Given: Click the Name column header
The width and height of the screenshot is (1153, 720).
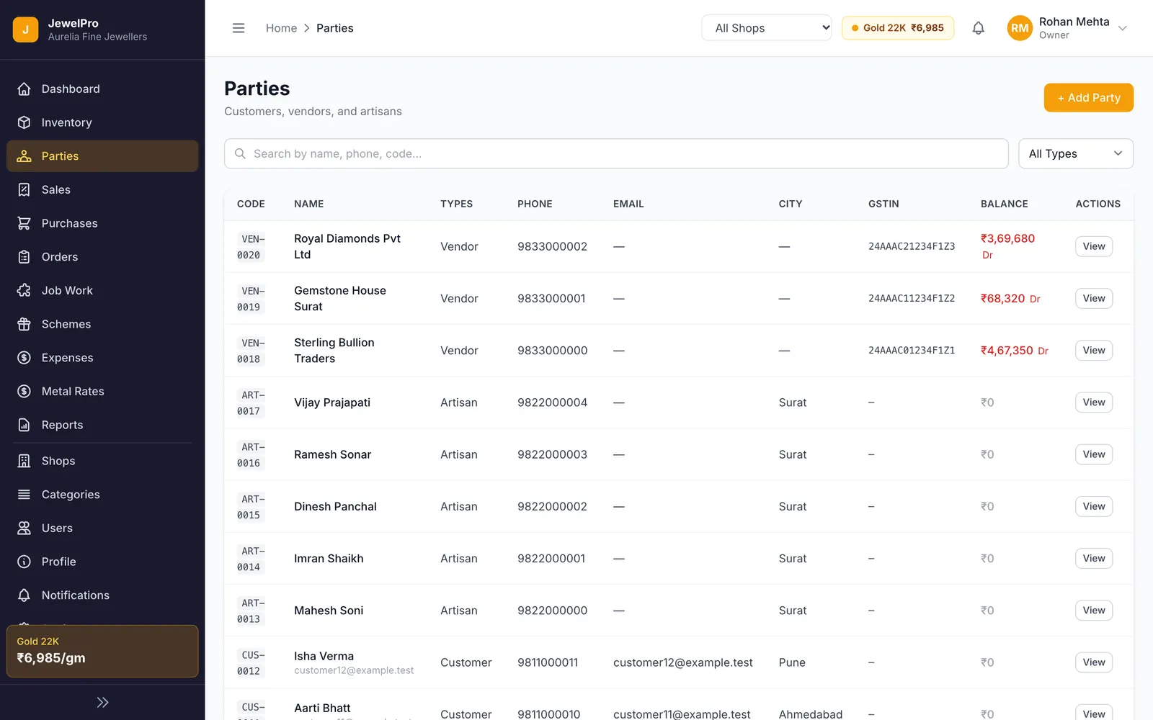Looking at the screenshot, I should pos(308,204).
